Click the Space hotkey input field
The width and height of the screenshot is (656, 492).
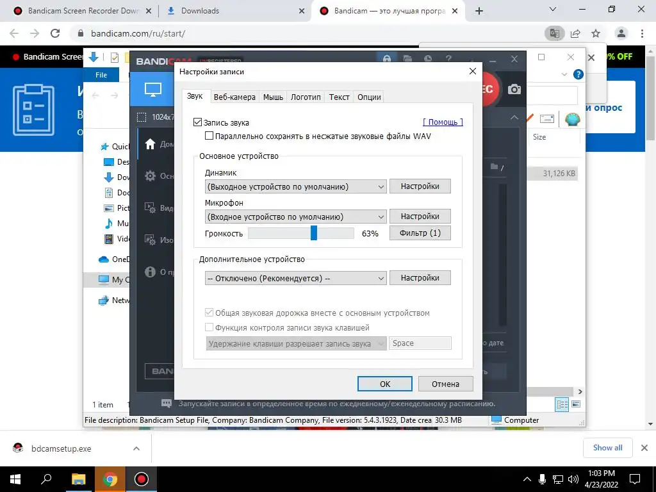[x=420, y=343]
